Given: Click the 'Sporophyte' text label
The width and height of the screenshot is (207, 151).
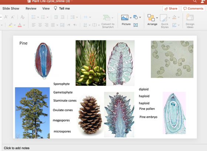Looking at the screenshot, I should (61, 84).
